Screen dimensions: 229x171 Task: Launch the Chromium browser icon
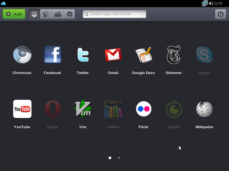click(x=22, y=55)
